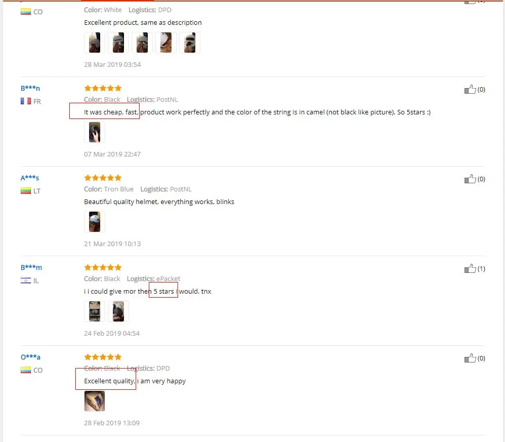
Task: Upvote B***m's review via thumbs-up icon
Action: coord(470,268)
